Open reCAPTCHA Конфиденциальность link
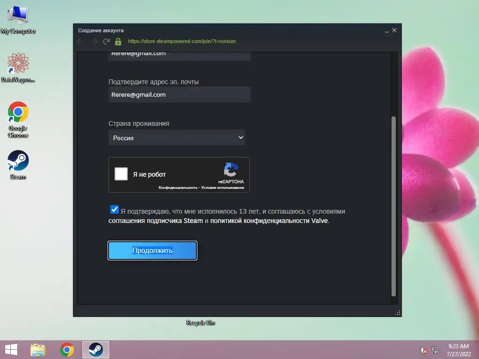The image size is (479, 359). click(178, 187)
